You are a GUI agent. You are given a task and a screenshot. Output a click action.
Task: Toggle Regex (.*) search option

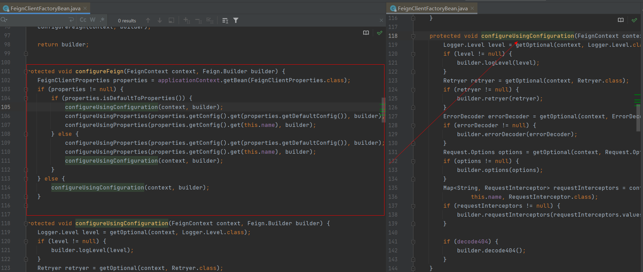102,20
